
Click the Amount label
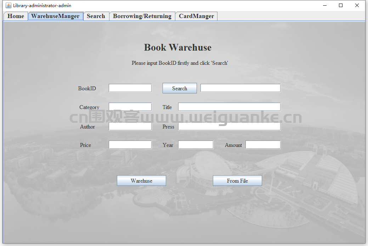coord(233,145)
